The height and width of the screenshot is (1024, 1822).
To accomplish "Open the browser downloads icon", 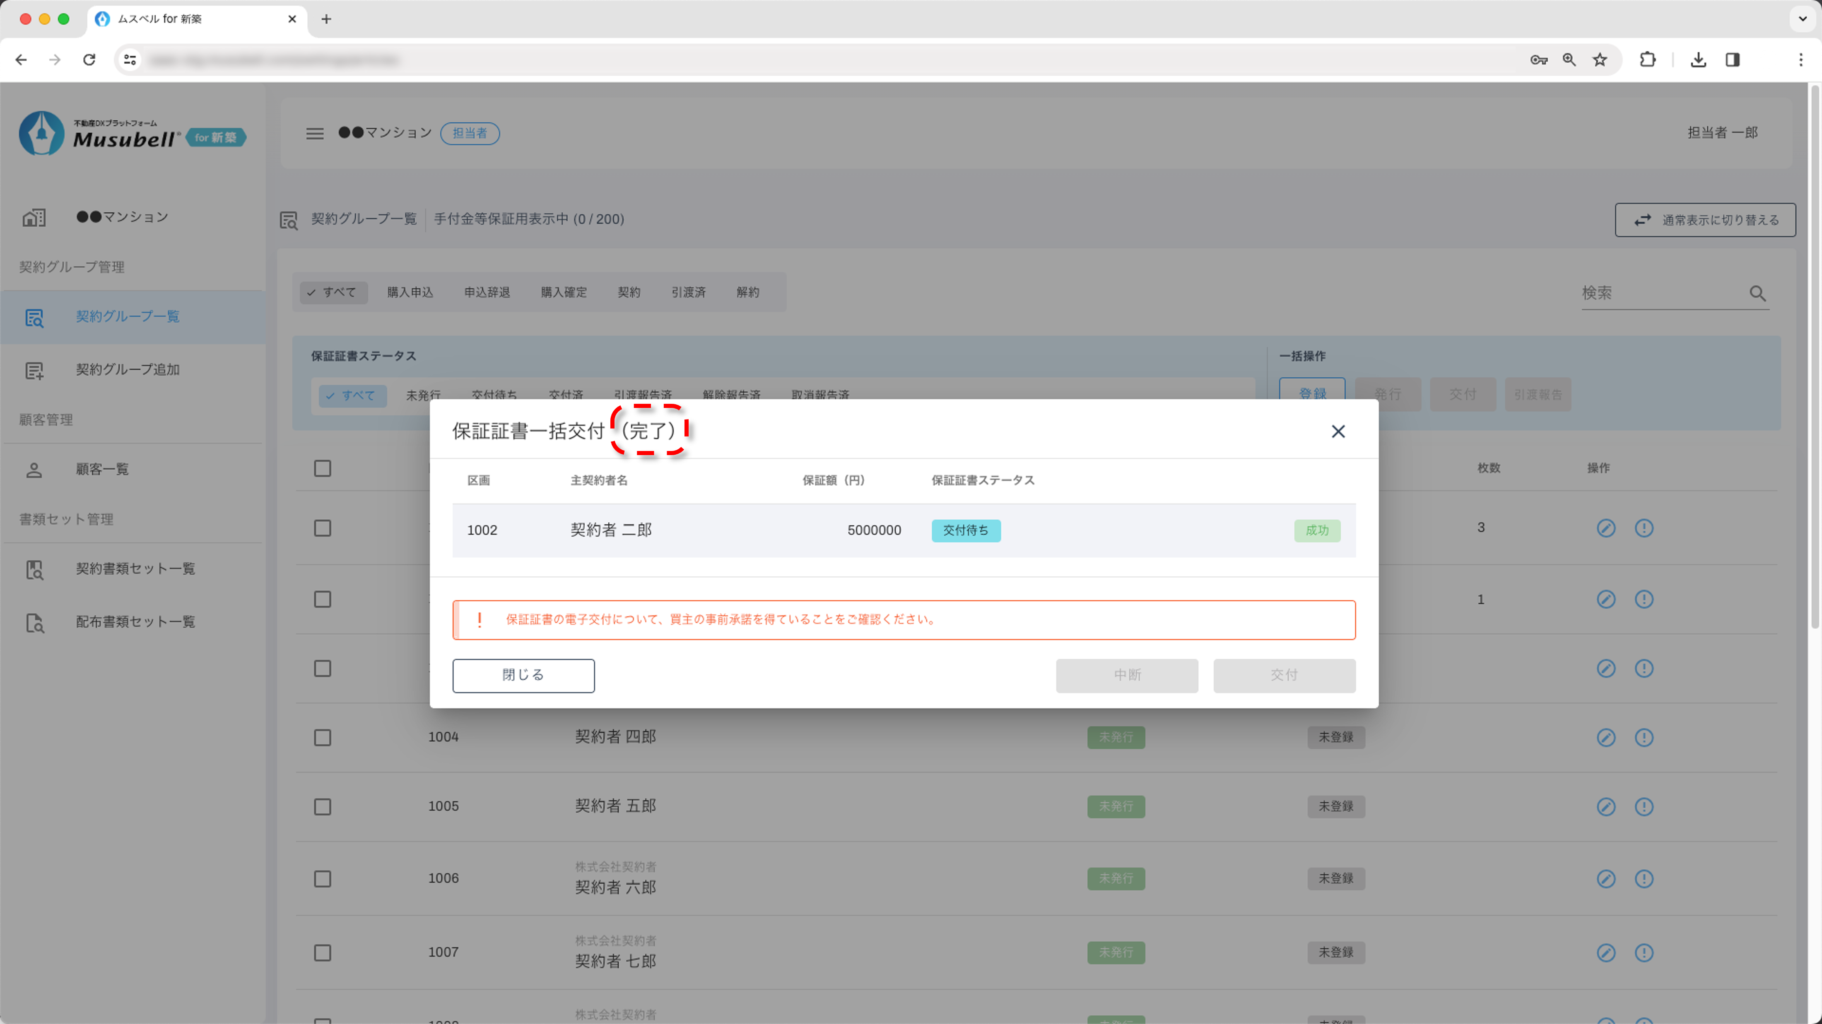I will tap(1697, 60).
